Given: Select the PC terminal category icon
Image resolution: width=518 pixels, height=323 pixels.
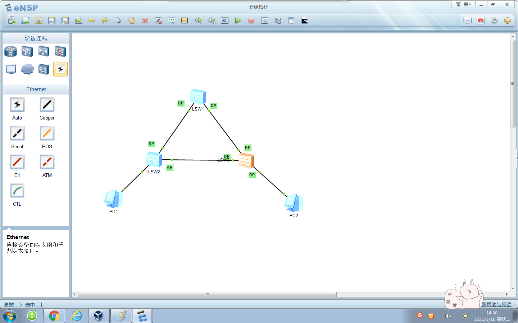Looking at the screenshot, I should pos(11,69).
